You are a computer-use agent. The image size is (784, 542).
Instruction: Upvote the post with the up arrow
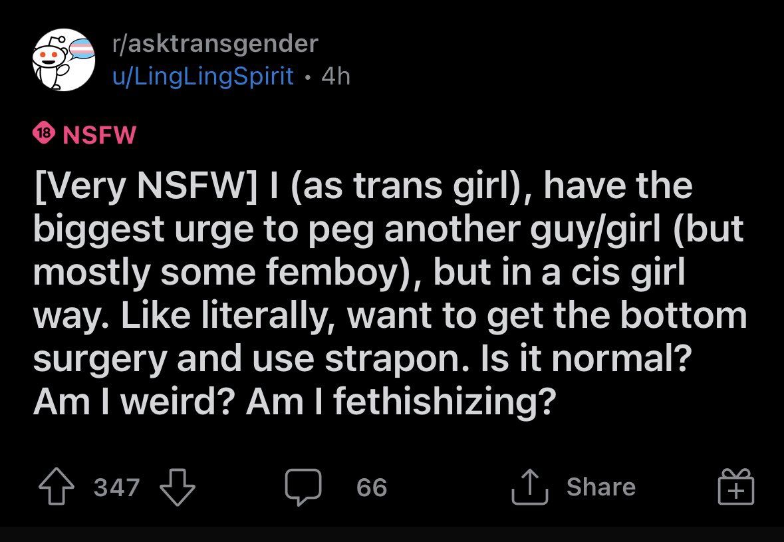pos(57,486)
